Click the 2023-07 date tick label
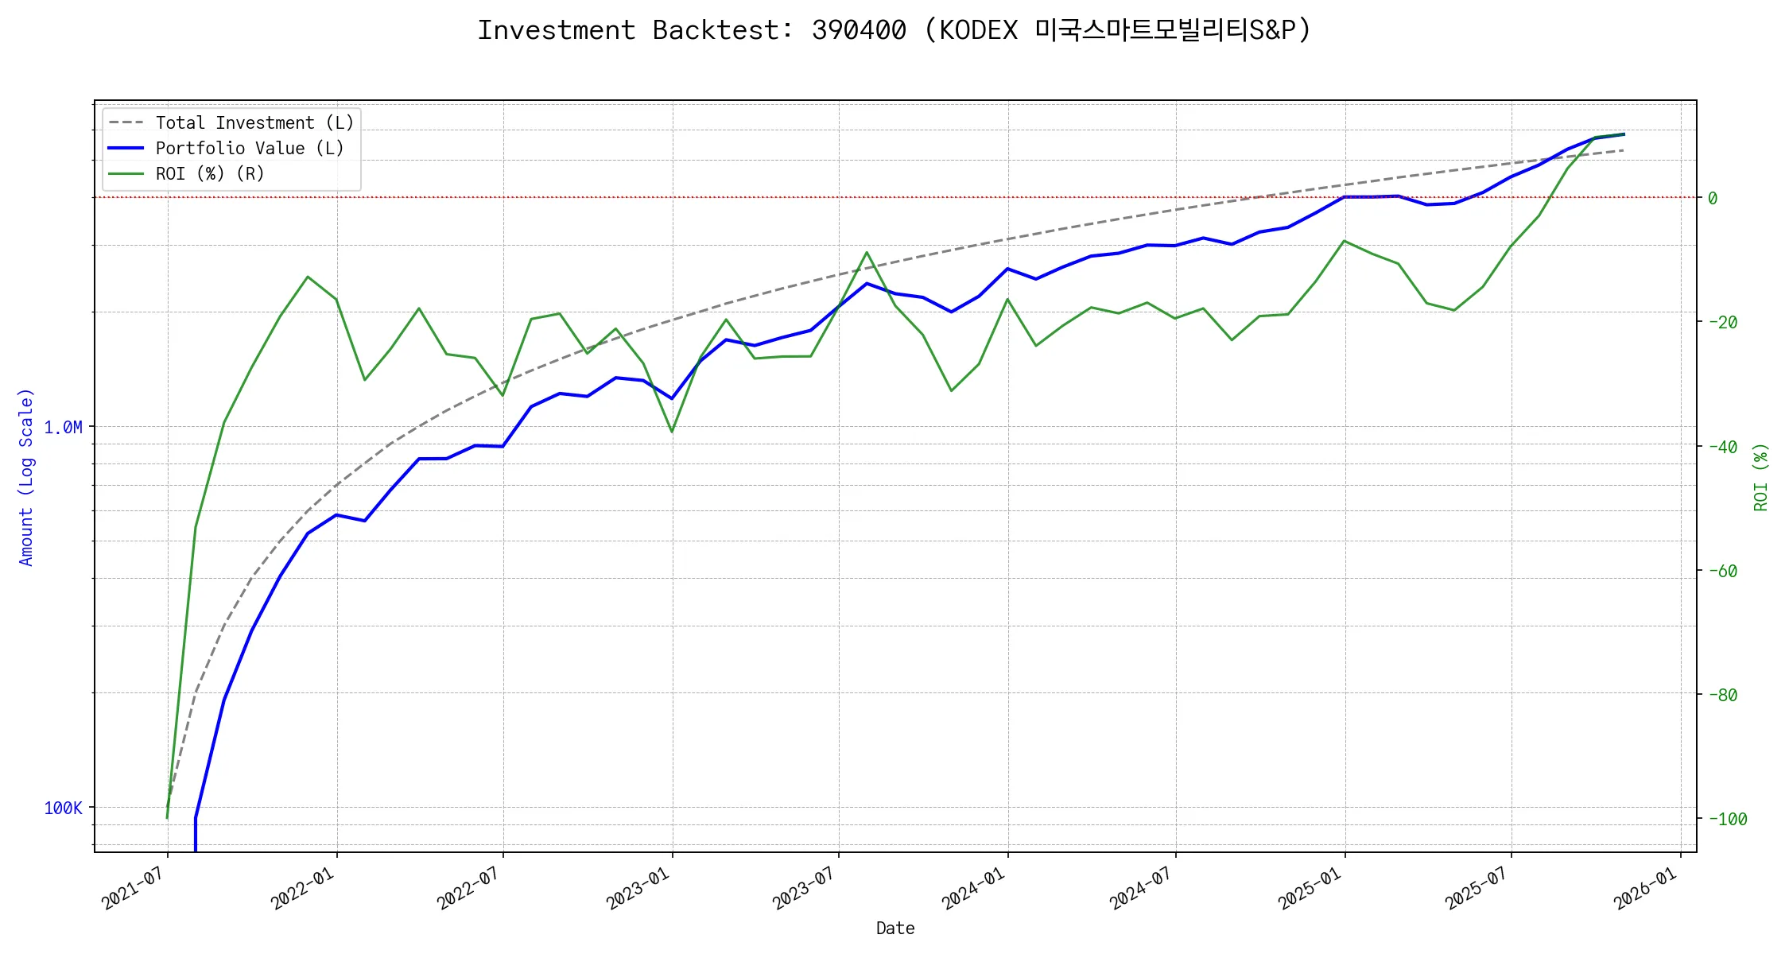1789x954 pixels. click(804, 887)
